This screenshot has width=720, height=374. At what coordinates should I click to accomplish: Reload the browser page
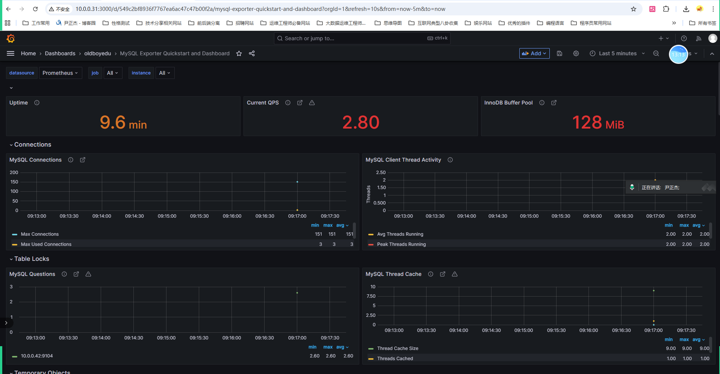(35, 9)
